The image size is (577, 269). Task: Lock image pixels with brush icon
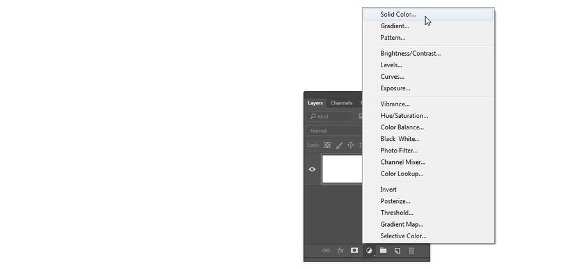[339, 145]
